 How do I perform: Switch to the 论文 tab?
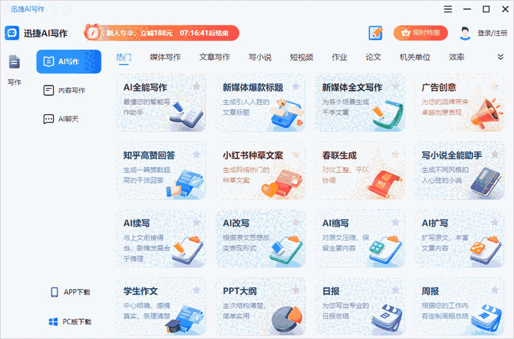pyautogui.click(x=373, y=57)
